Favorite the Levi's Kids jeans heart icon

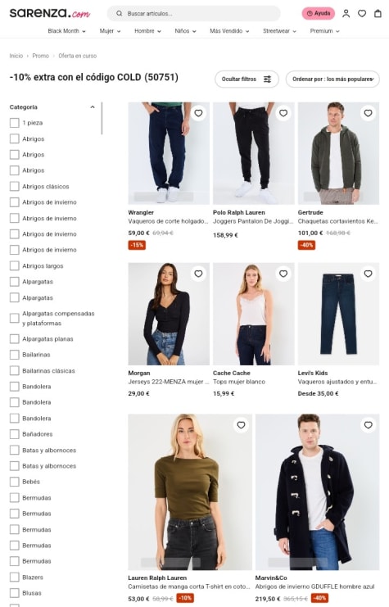(x=368, y=274)
